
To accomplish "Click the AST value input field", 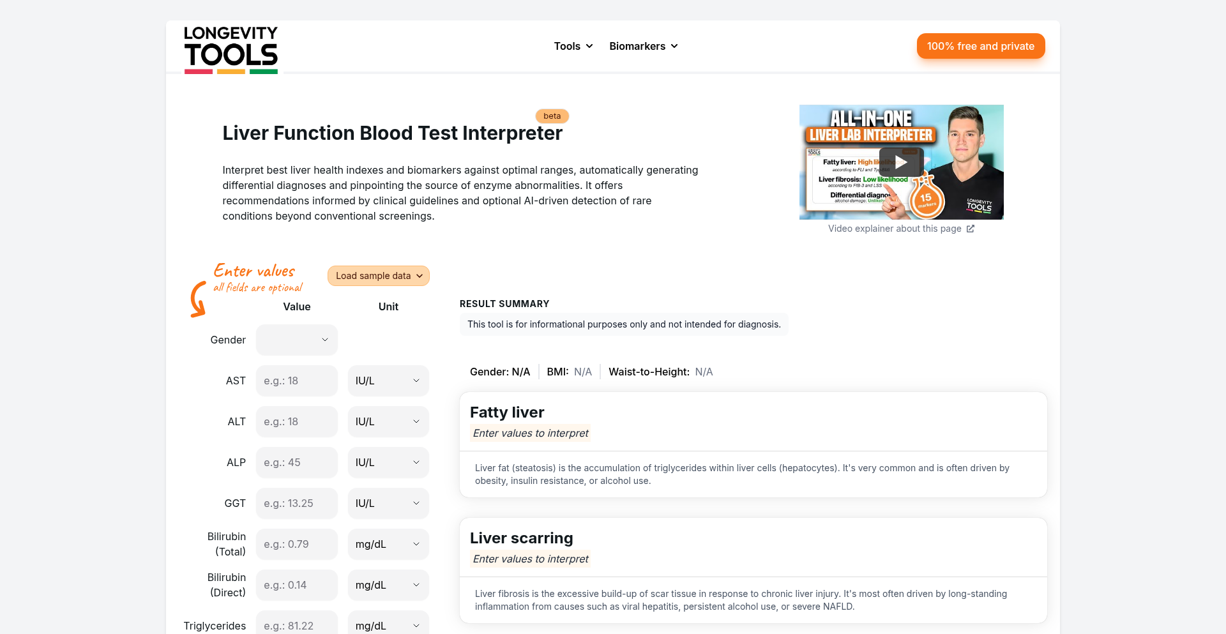I will 297,381.
